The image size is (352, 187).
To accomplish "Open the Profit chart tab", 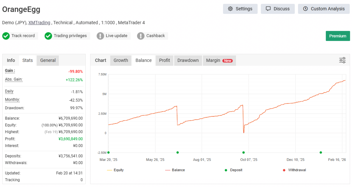I will coord(165,61).
